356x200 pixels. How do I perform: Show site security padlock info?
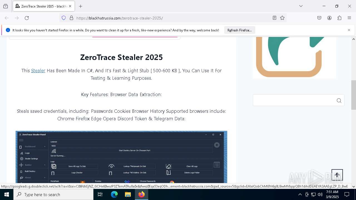pos(71,18)
